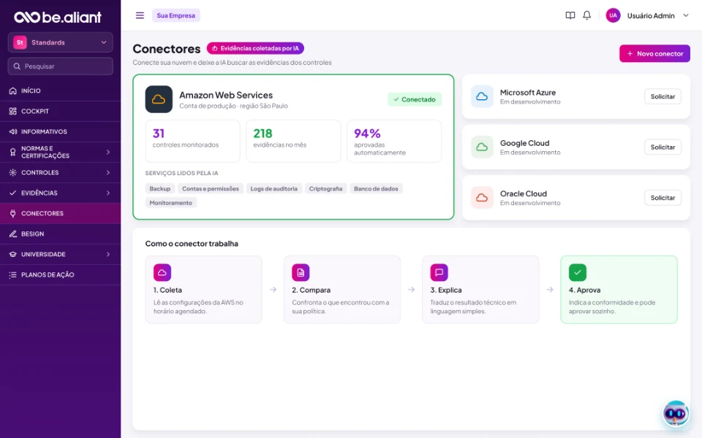
Task: Click the Cockpit dashboard icon
Action: (x=13, y=111)
